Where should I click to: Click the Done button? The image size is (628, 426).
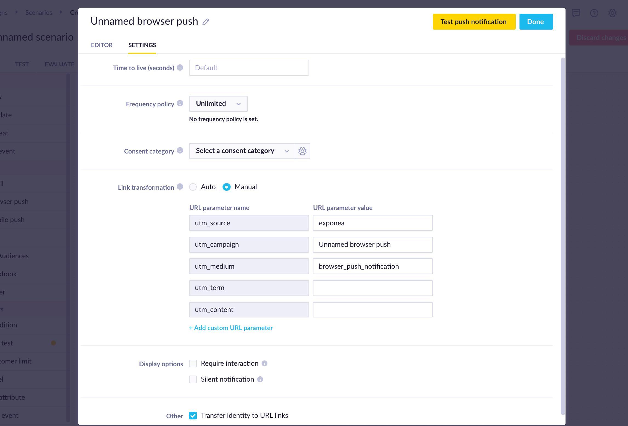coord(536,22)
